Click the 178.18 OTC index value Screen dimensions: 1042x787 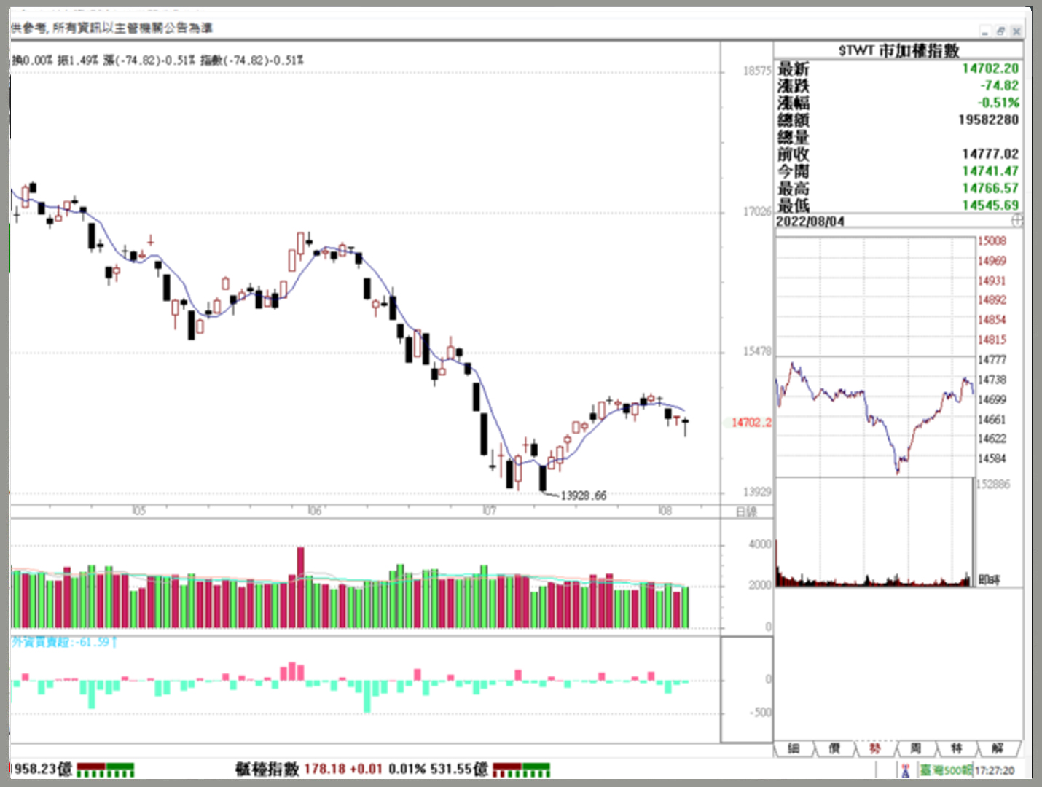point(325,769)
